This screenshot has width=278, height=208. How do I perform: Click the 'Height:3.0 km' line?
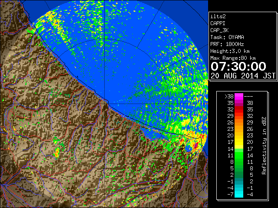[x=230, y=51]
